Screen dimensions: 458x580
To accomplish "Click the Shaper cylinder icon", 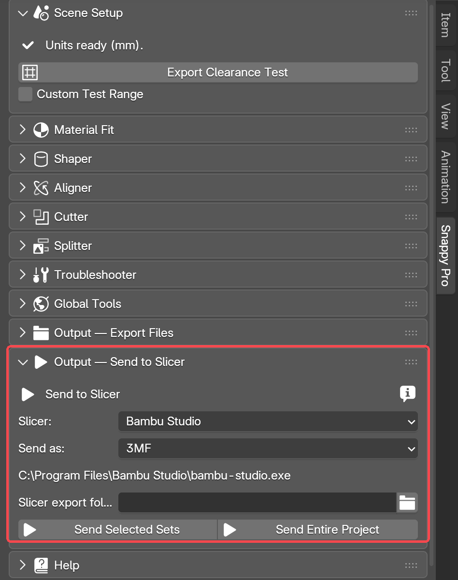I will coord(41,159).
